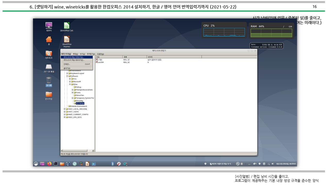Screen dimensions: 330x185
Task: Click the volume speaker tray icon
Action: pos(273,164)
